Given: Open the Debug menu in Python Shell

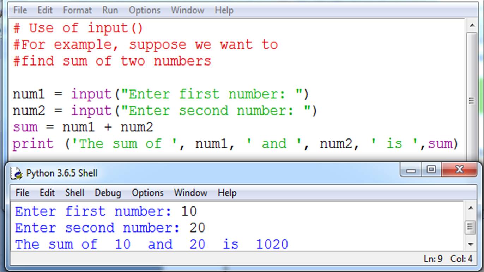Looking at the screenshot, I should point(108,193).
